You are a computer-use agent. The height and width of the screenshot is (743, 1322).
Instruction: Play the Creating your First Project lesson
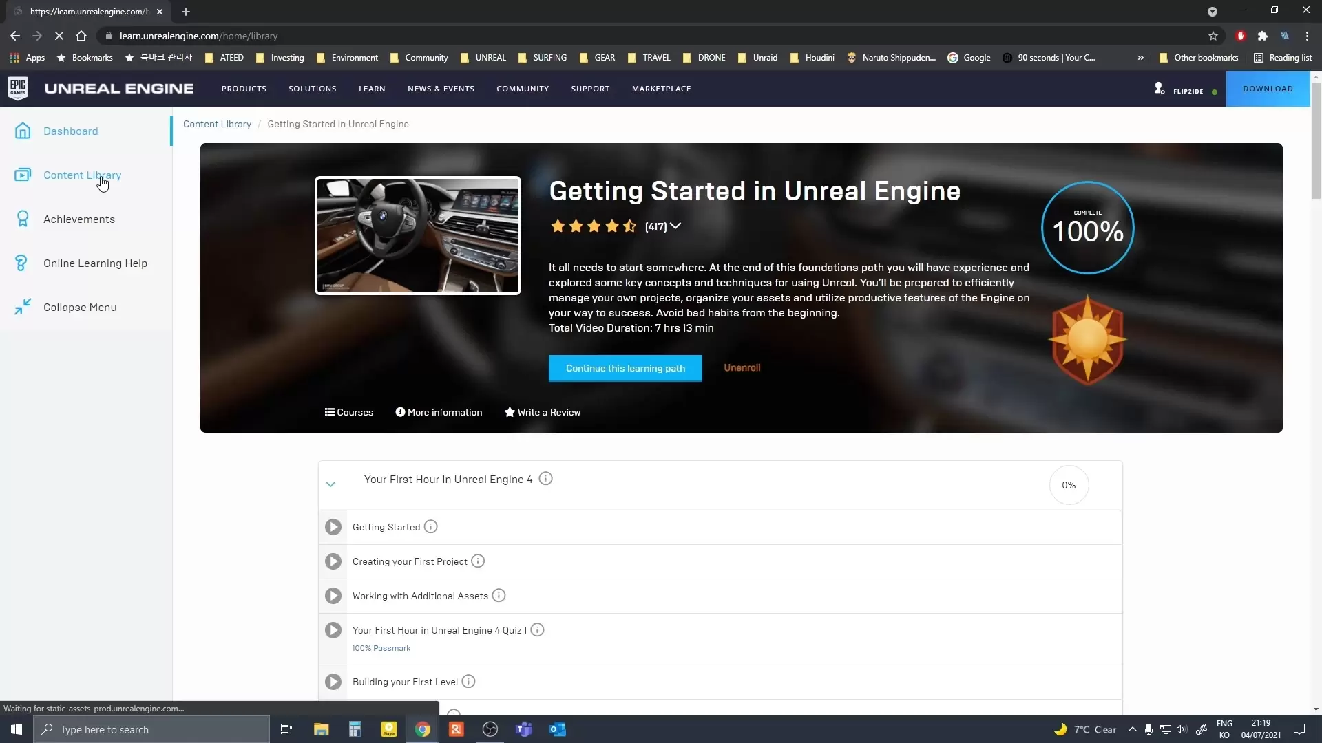click(x=333, y=561)
